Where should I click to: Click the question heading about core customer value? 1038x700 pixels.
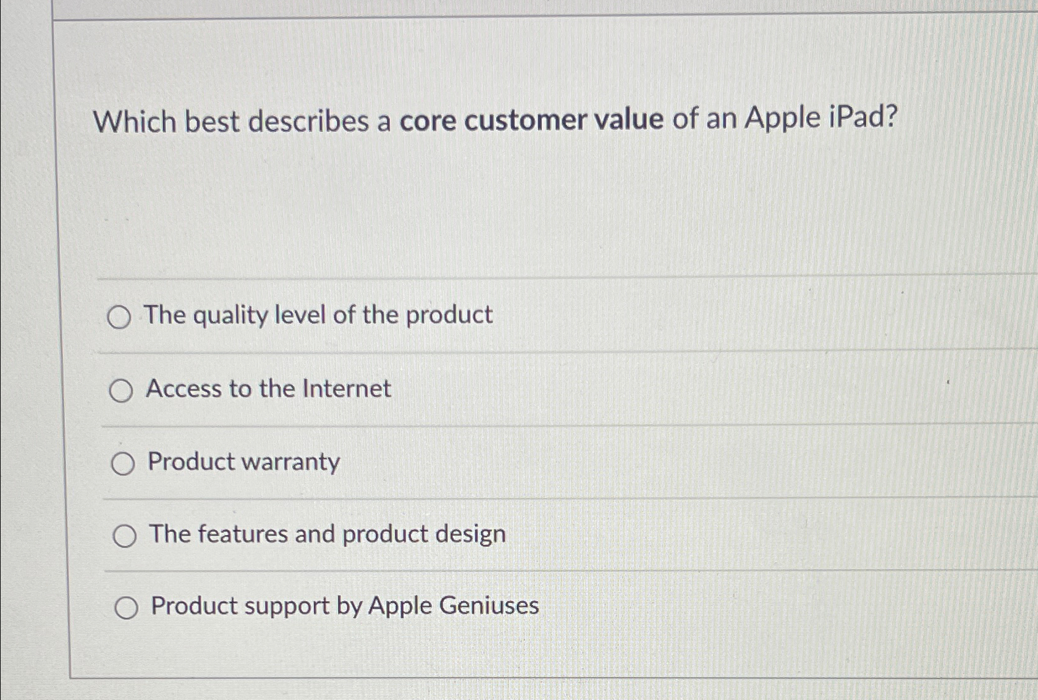(x=494, y=121)
